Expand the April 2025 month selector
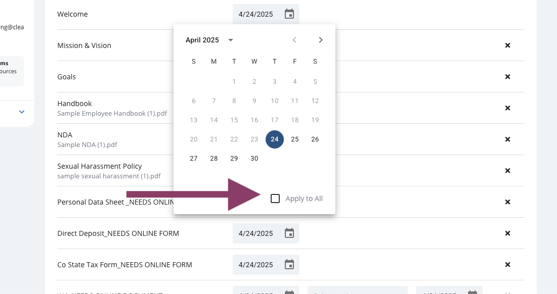 (x=231, y=40)
